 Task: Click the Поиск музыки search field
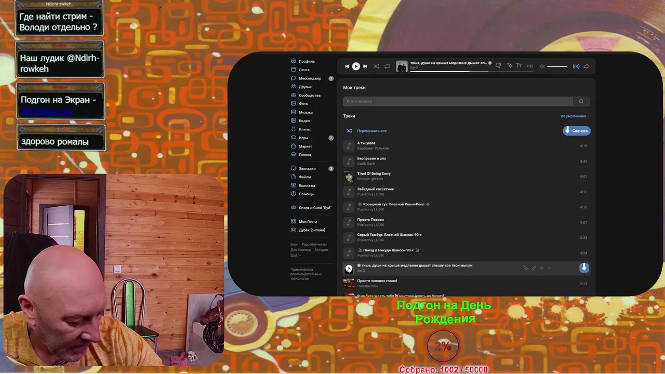tap(458, 101)
